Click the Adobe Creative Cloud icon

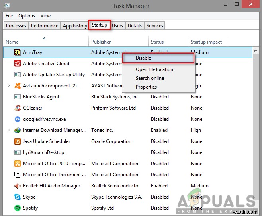pos(18,64)
